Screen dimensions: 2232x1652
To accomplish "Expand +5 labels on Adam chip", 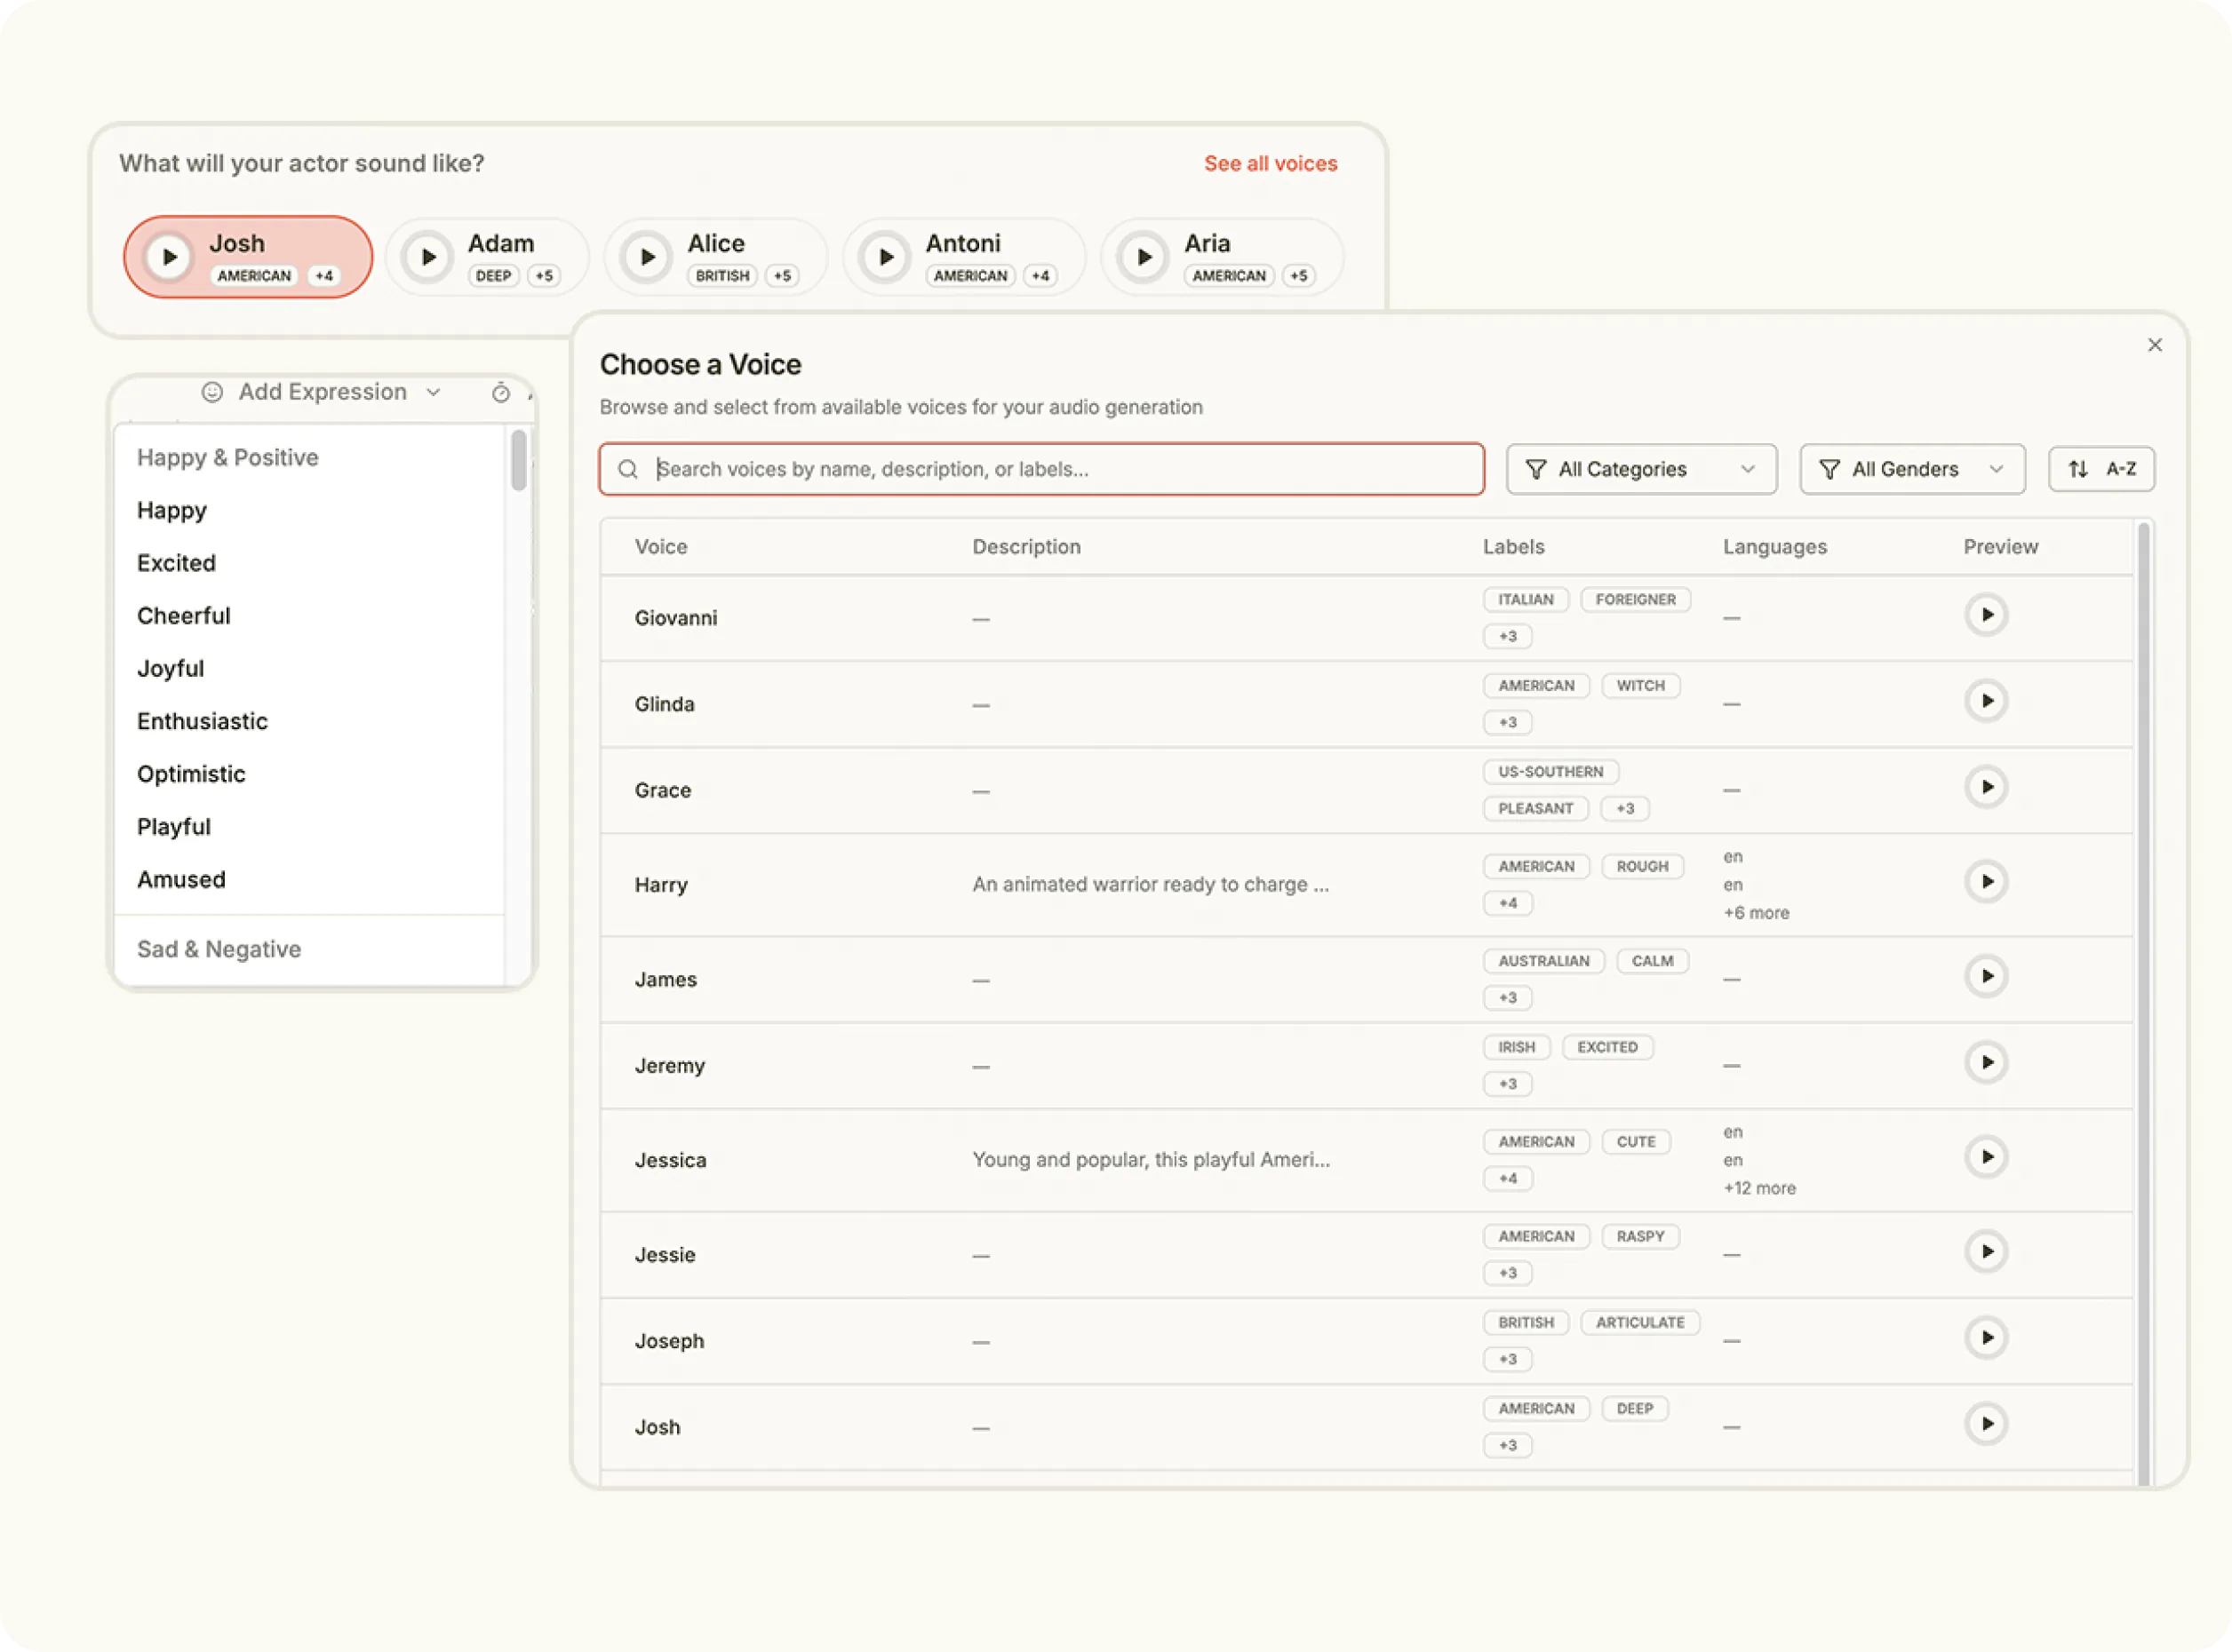I will pyautogui.click(x=543, y=276).
